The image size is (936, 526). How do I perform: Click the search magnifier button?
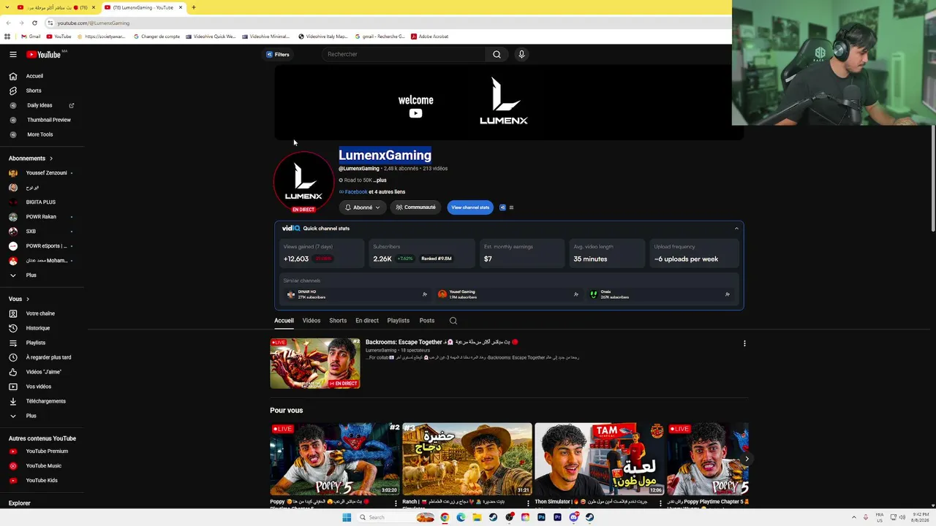(x=497, y=54)
